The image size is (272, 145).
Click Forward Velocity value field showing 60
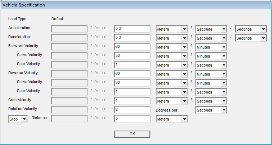(132, 47)
